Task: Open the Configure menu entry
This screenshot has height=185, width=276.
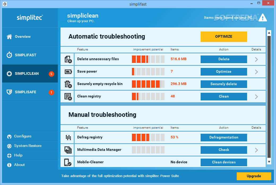Action: pyautogui.click(x=30, y=136)
